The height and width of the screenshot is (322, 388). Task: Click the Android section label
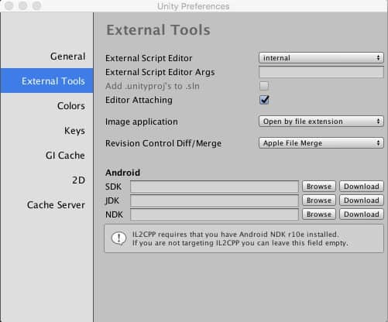[x=122, y=173]
